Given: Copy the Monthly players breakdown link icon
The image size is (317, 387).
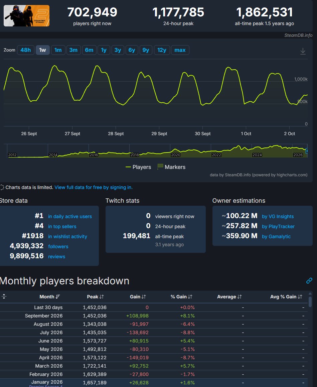Looking at the screenshot, I should click(309, 281).
